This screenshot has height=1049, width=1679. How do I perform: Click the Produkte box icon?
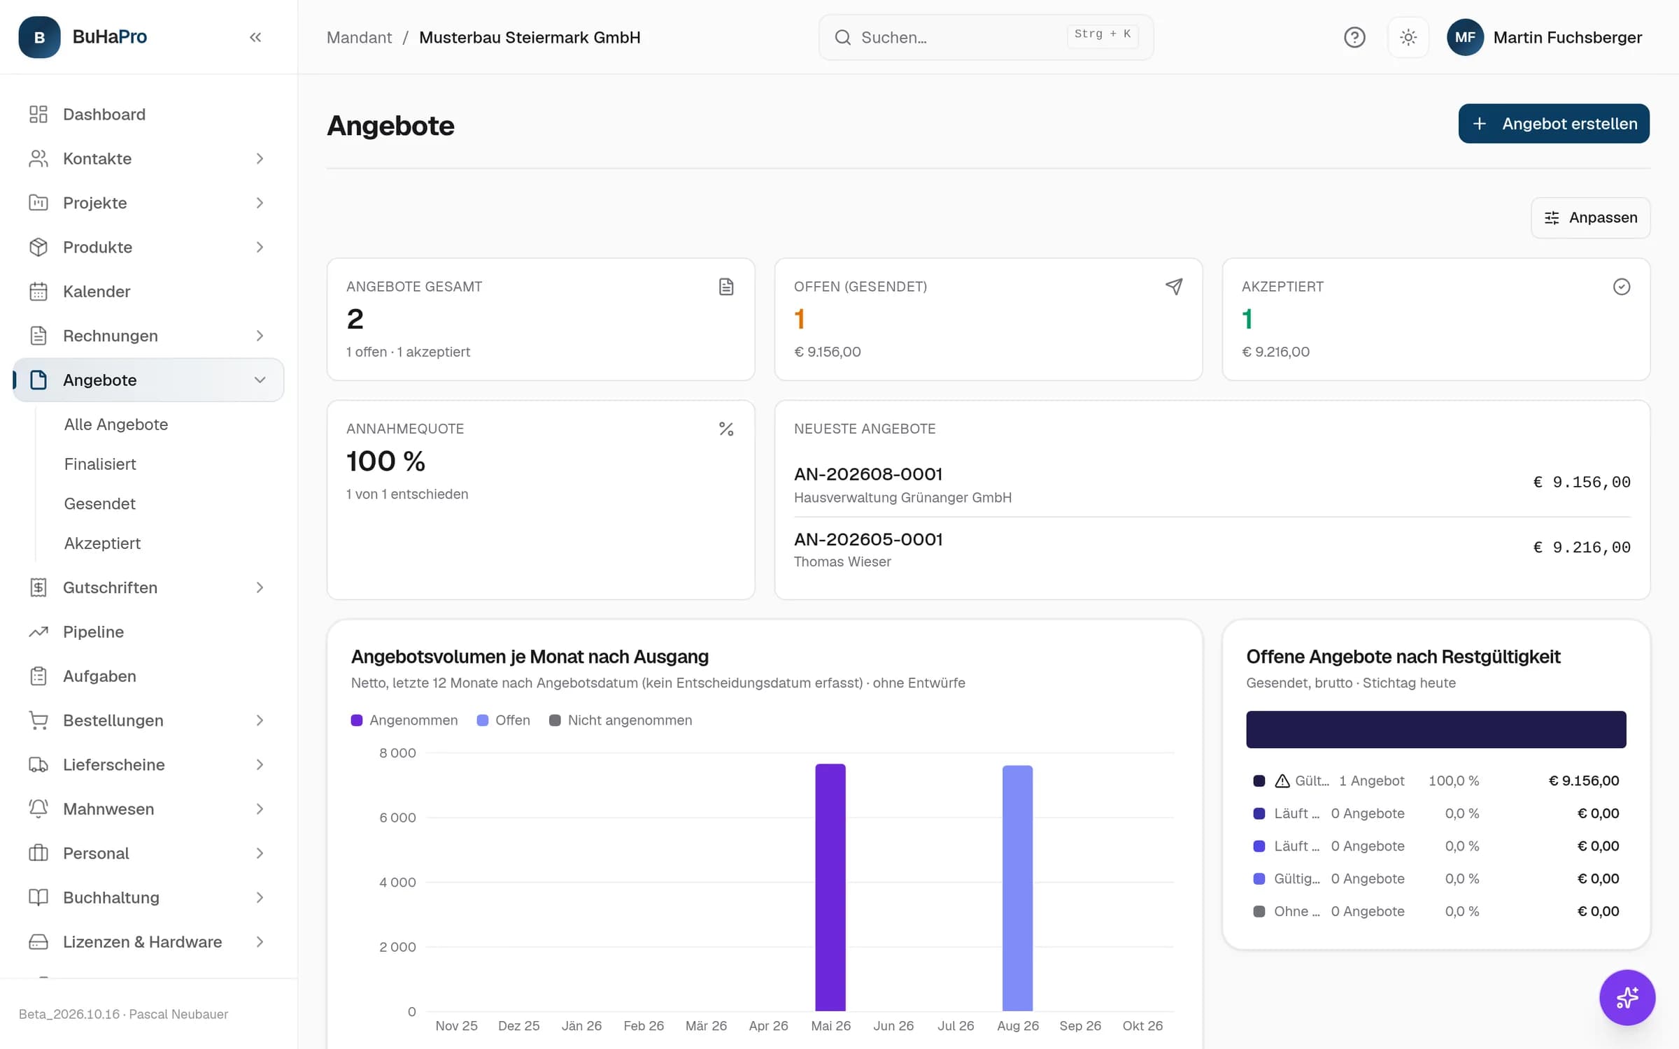(38, 247)
